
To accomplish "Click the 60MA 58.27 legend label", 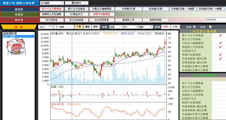I will click(145, 34).
